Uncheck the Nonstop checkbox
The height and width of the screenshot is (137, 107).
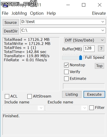pyautogui.click(x=66, y=65)
